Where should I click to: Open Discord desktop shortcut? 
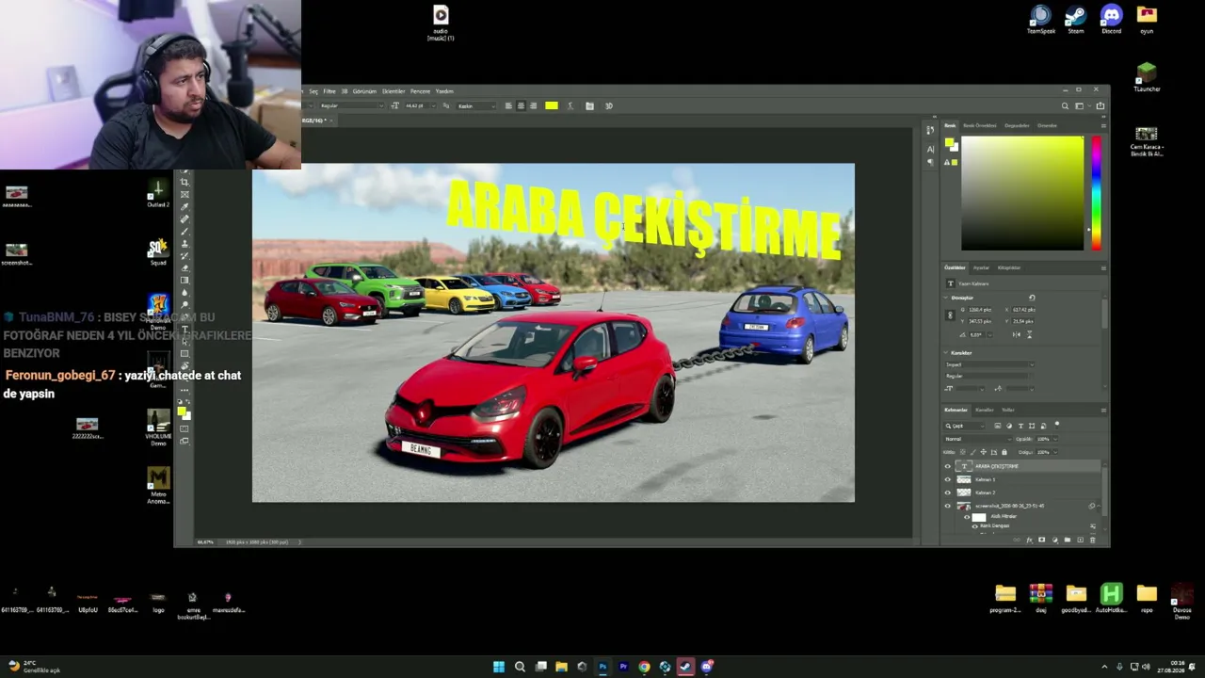click(x=1111, y=20)
